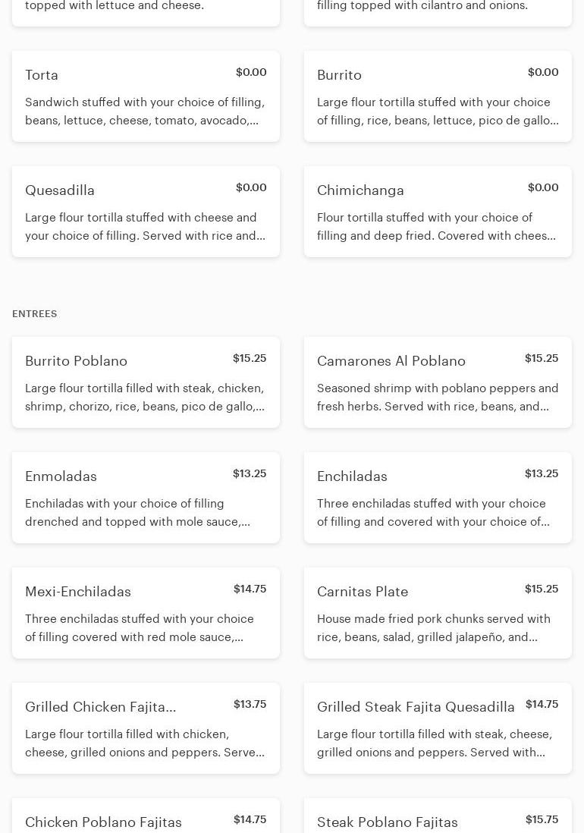Viewport: 584px width, 833px height.
Task: Click the Torta sandwich description text
Action: tap(145, 112)
